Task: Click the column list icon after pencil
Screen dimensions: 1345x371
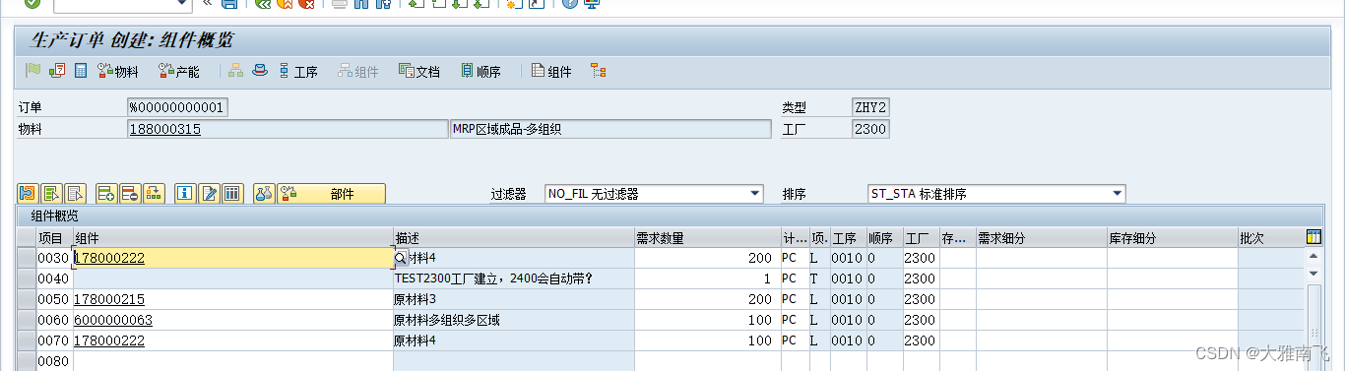Action: pos(231,194)
